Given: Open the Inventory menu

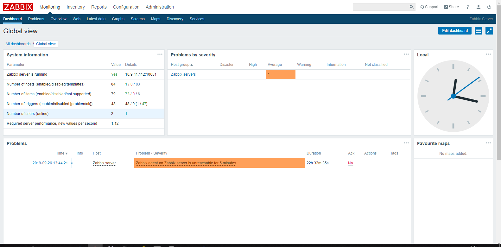Looking at the screenshot, I should pyautogui.click(x=76, y=7).
